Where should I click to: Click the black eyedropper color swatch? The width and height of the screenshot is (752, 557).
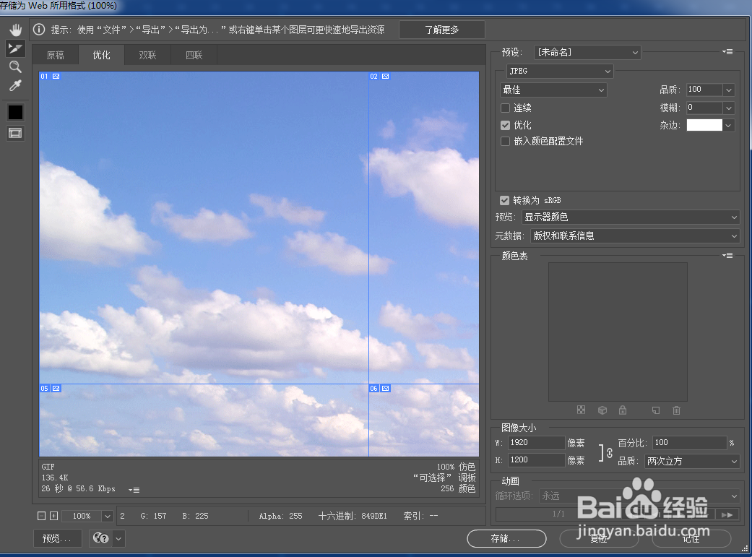[x=15, y=112]
